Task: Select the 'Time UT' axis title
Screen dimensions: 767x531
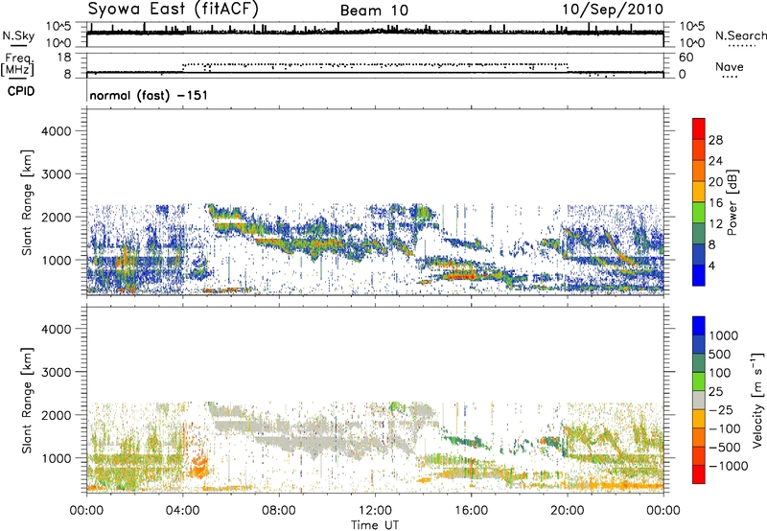Action: pos(375,525)
